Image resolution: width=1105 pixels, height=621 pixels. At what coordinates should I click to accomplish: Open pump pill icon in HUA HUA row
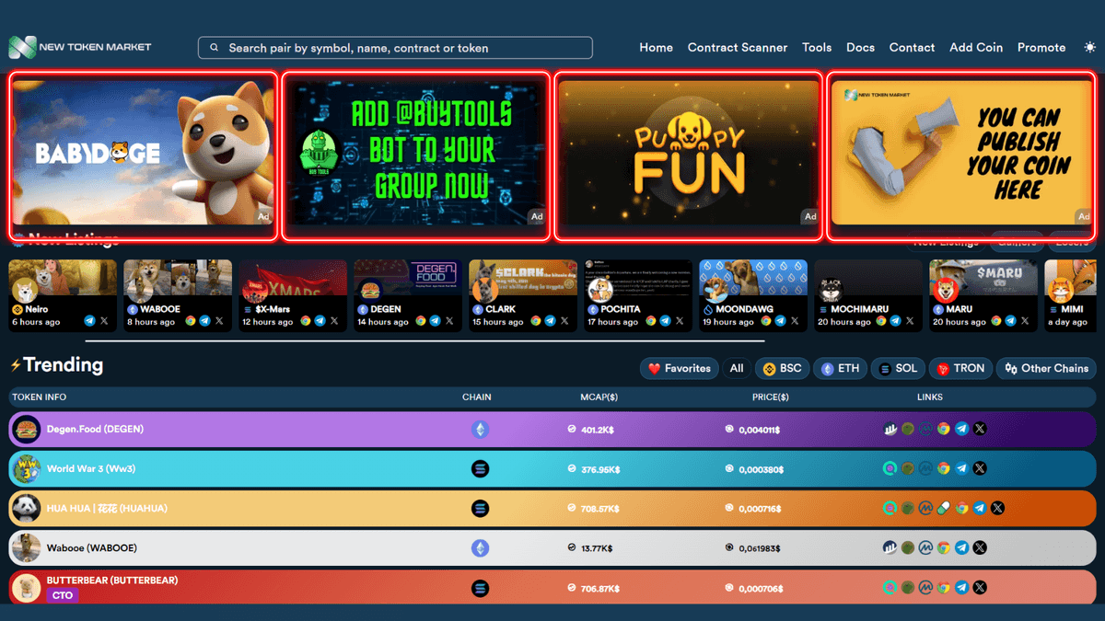click(x=944, y=508)
